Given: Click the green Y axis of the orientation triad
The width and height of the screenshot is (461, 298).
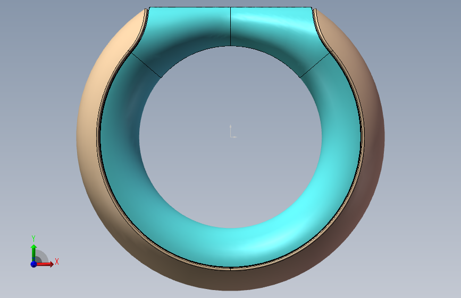Looking at the screenshot, I should (34, 253).
